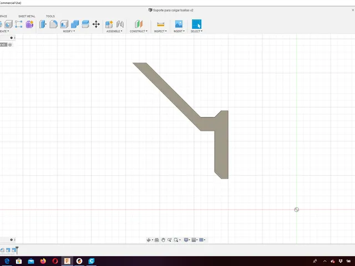Select the Create Form purple icon
Viewport: 355px width, 266px height.
point(29,24)
